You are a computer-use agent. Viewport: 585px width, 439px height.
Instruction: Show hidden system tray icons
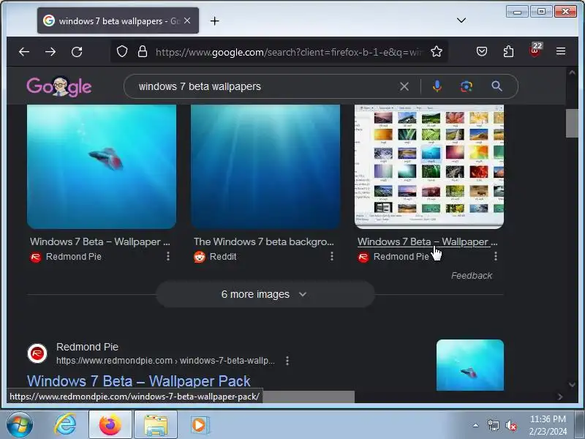[x=476, y=425]
